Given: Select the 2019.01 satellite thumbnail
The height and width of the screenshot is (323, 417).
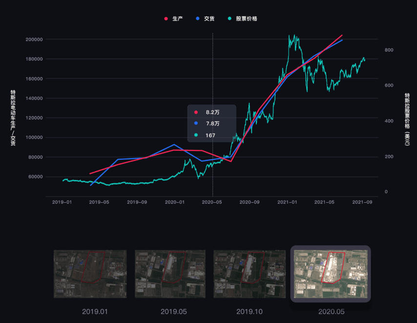Looking at the screenshot, I should [90, 274].
